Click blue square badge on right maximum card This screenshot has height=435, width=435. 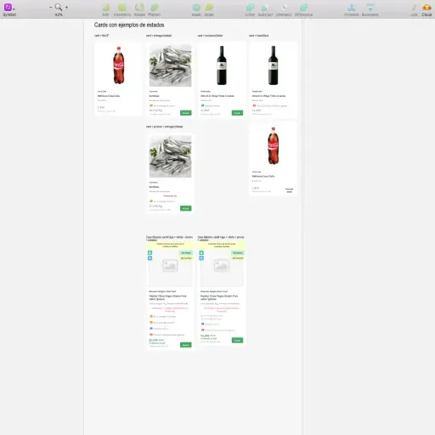click(x=201, y=258)
